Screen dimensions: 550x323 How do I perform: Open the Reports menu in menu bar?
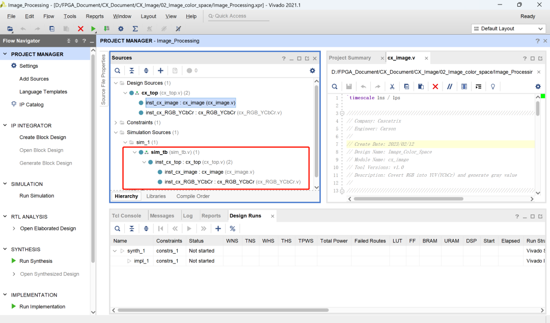[x=95, y=16]
